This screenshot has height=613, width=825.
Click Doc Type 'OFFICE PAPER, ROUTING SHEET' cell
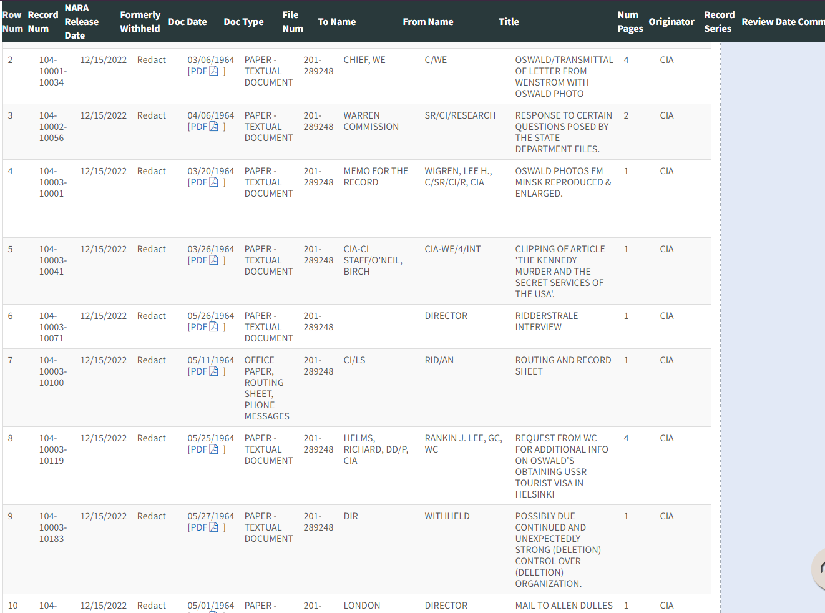(x=266, y=388)
